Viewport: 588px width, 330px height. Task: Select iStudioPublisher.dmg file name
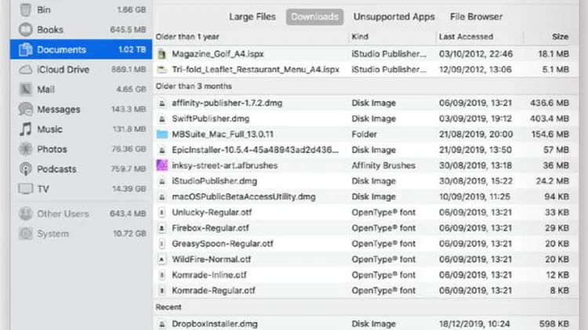click(x=215, y=181)
